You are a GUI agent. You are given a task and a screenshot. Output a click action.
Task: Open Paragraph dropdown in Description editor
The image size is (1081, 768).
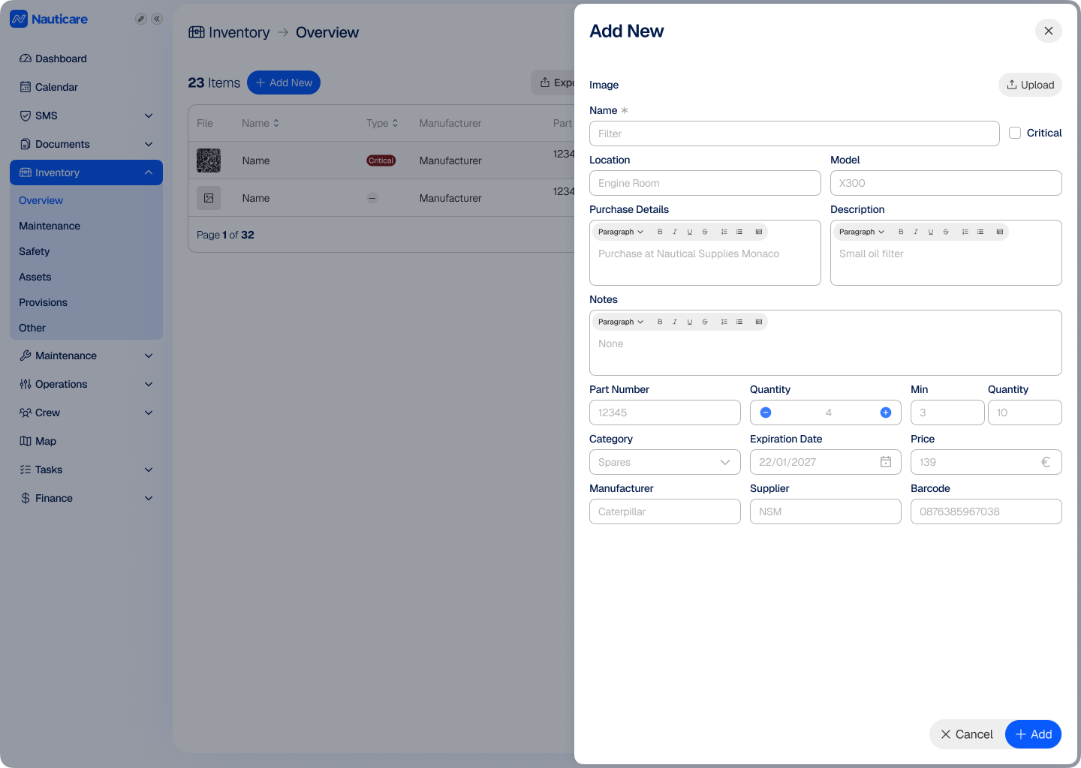(x=862, y=232)
